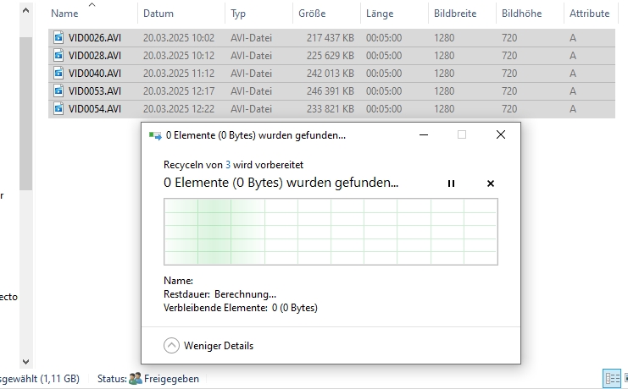Viewport: 628px width, 389px height.
Task: Click the size value 246 391 KB
Action: (x=331, y=90)
